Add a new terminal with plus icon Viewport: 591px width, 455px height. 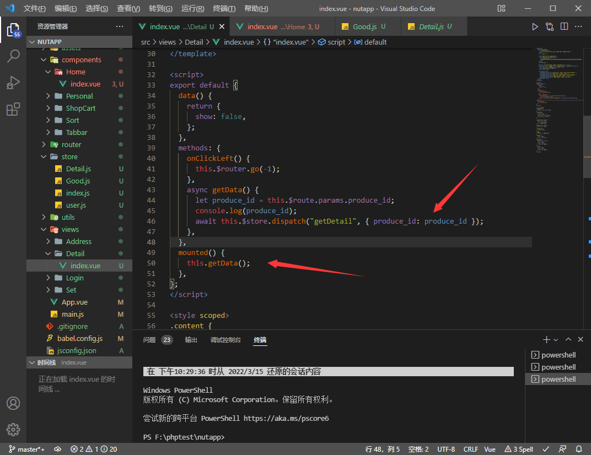point(546,340)
